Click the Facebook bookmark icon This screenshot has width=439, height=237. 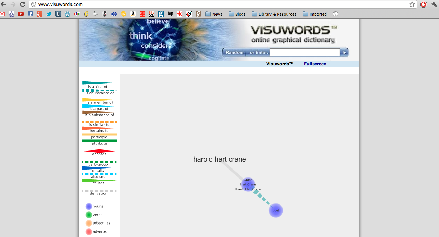coord(30,14)
